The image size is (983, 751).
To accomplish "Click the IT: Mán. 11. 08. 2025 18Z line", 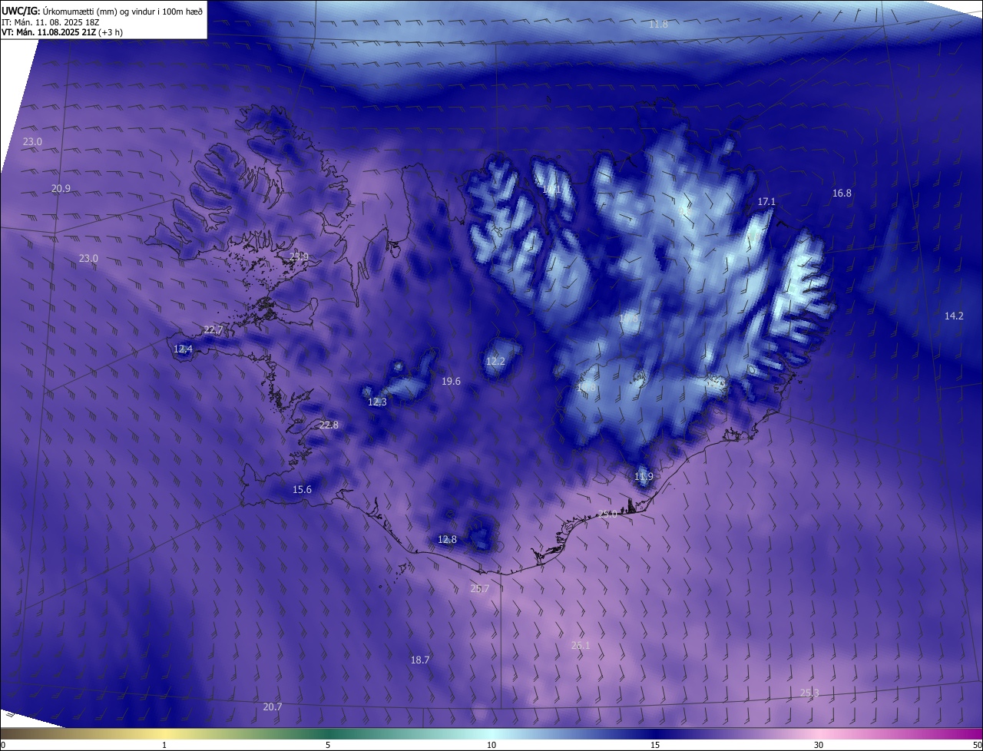I will 51,22.
